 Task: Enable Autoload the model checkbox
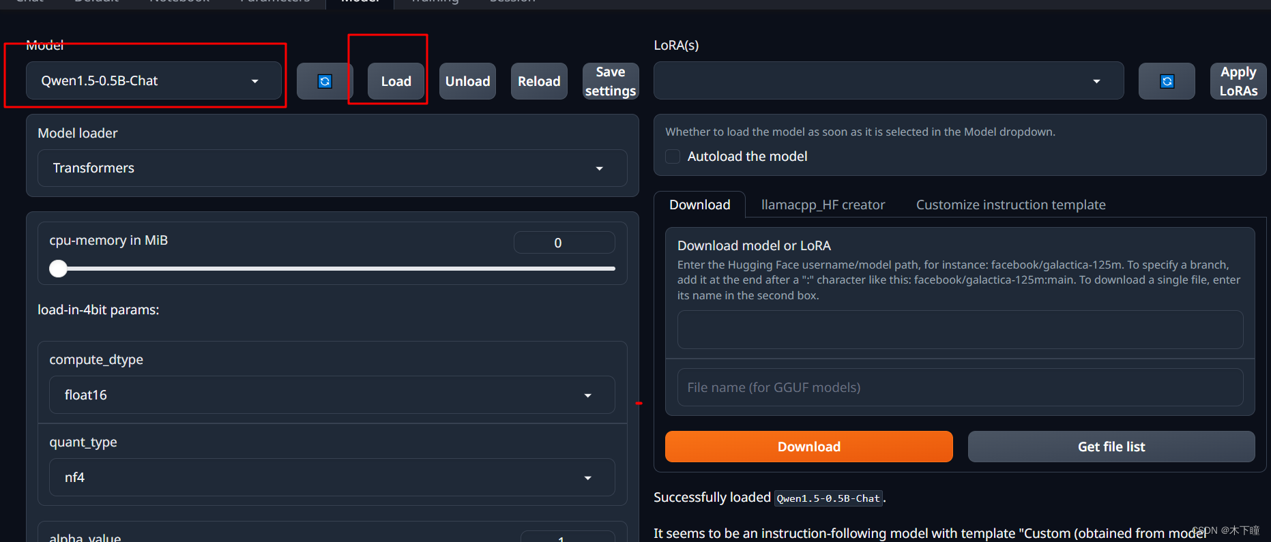tap(673, 157)
